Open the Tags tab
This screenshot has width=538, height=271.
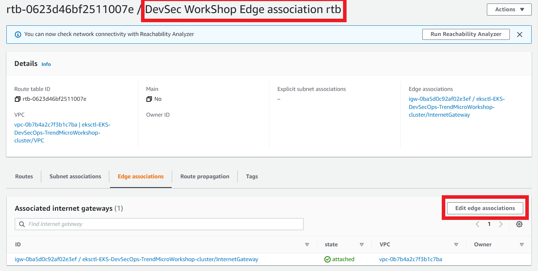click(x=252, y=177)
